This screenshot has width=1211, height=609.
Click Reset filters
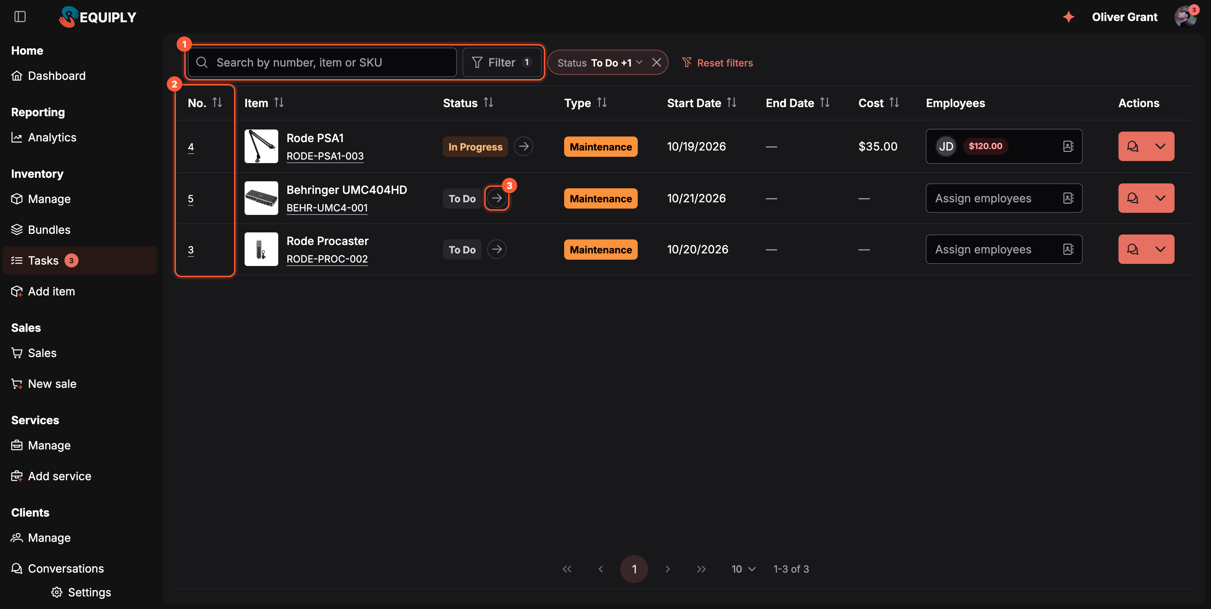coord(717,62)
